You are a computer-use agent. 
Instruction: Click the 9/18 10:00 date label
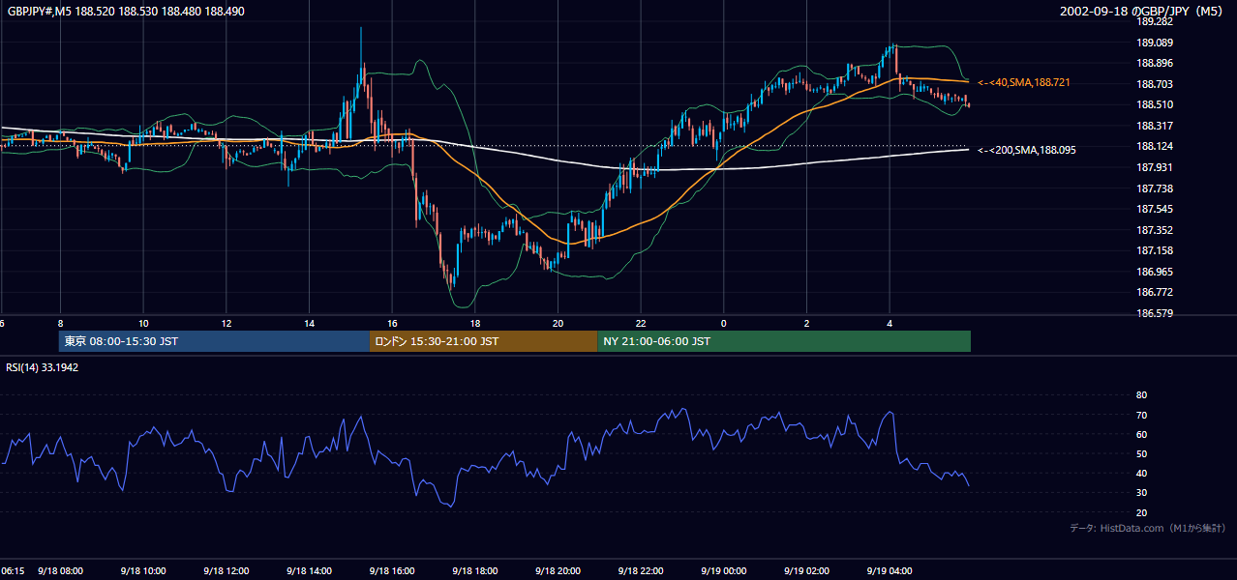143,571
